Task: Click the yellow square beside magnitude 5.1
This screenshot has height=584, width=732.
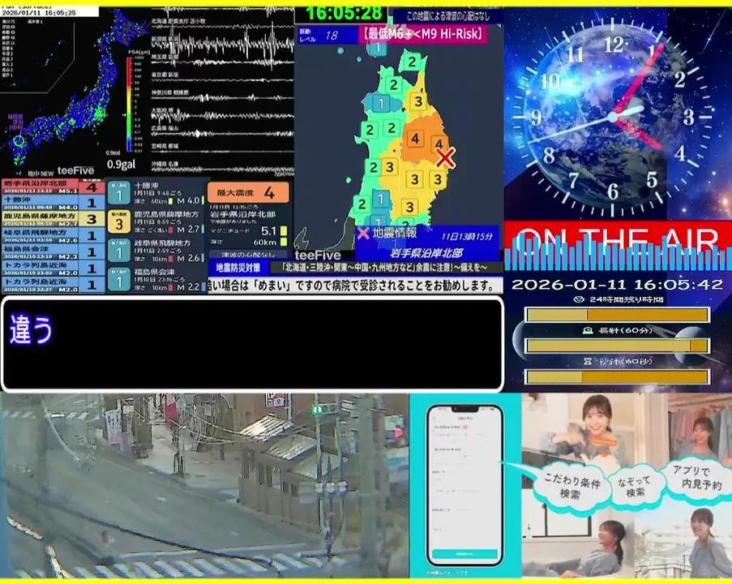Action: [x=284, y=231]
